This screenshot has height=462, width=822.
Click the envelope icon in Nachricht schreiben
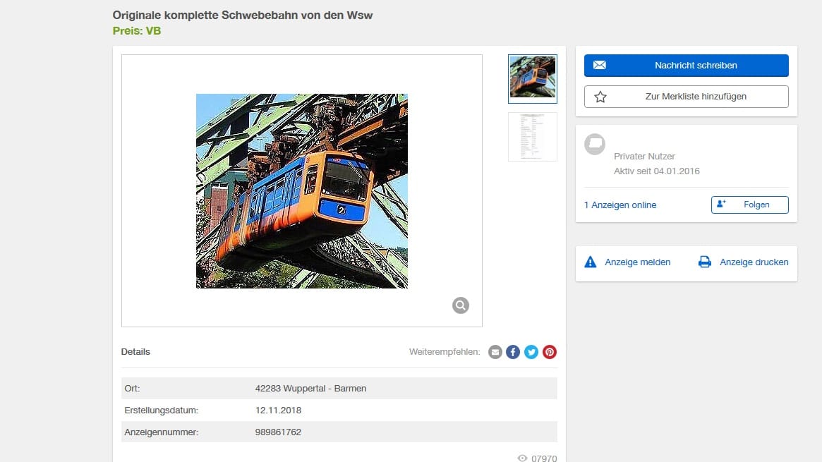[600, 66]
